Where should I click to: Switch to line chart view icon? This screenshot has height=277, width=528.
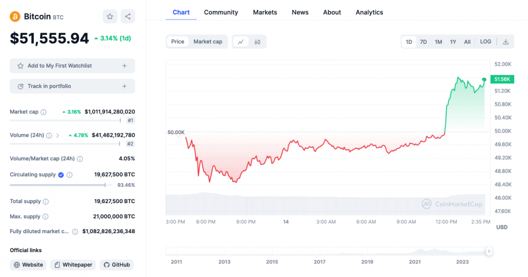tap(241, 42)
